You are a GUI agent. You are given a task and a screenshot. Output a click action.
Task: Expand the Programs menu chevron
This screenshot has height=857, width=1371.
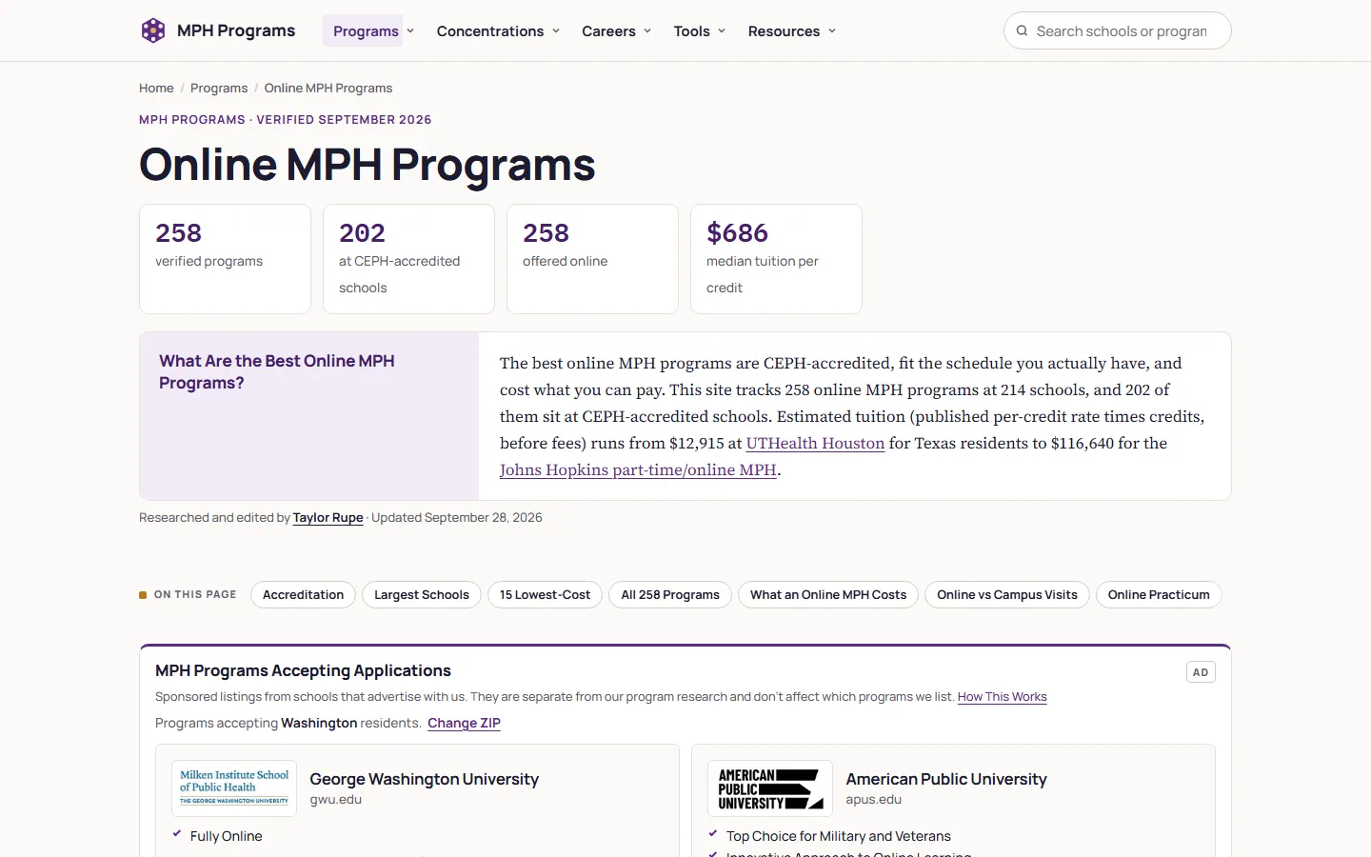click(410, 30)
